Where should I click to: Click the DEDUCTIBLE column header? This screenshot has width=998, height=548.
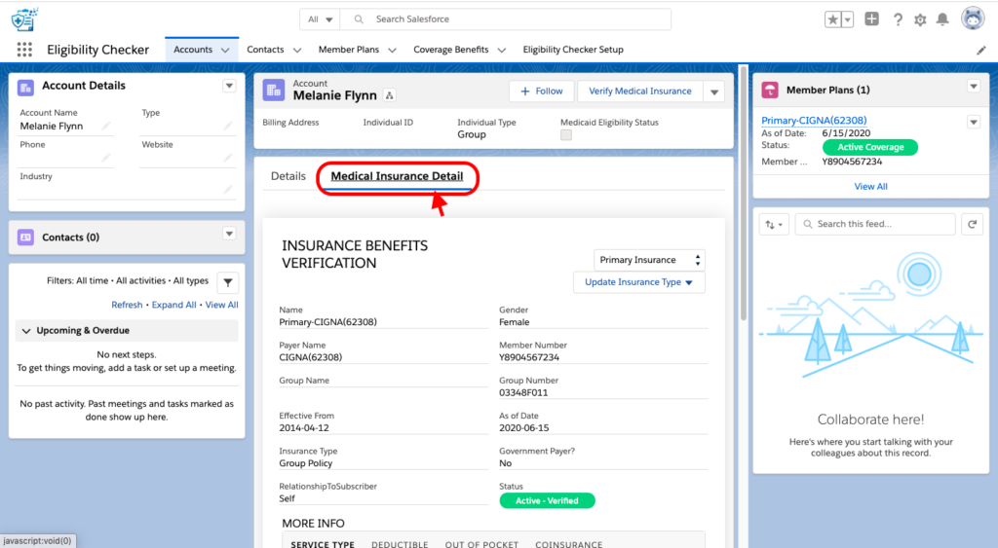click(x=400, y=544)
